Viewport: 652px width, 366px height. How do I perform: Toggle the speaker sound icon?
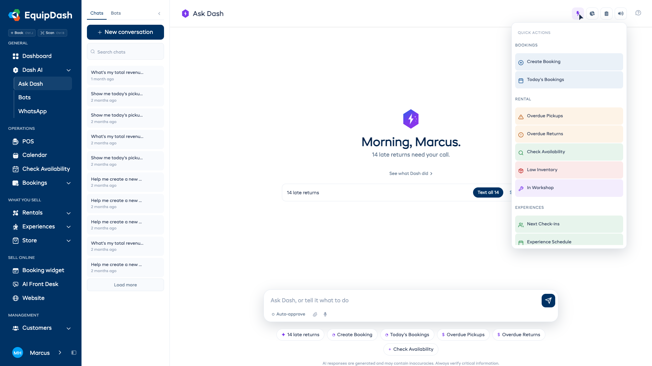(x=621, y=14)
